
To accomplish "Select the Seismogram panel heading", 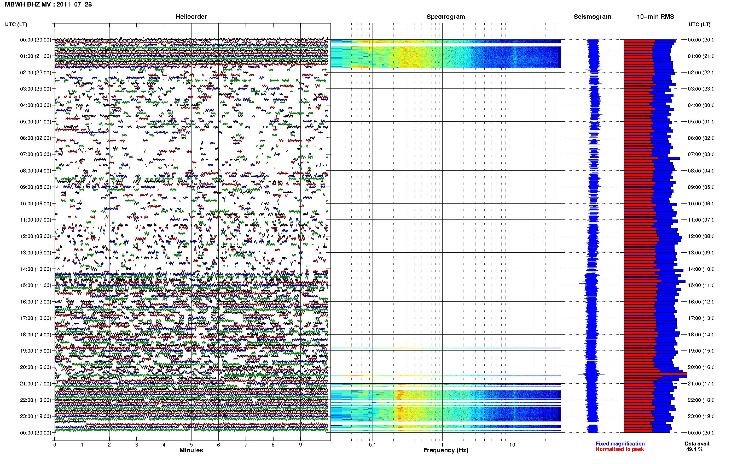I will 592,17.
